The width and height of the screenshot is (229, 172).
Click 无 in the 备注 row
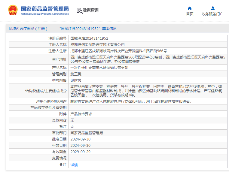pyautogui.click(x=72, y=126)
